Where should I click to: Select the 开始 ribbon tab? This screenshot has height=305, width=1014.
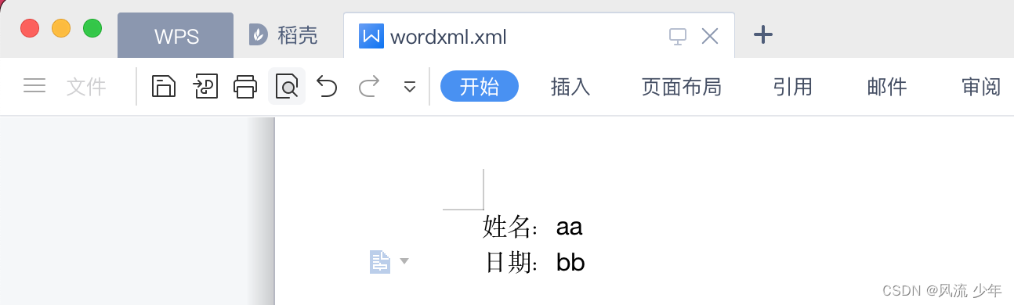(x=480, y=87)
